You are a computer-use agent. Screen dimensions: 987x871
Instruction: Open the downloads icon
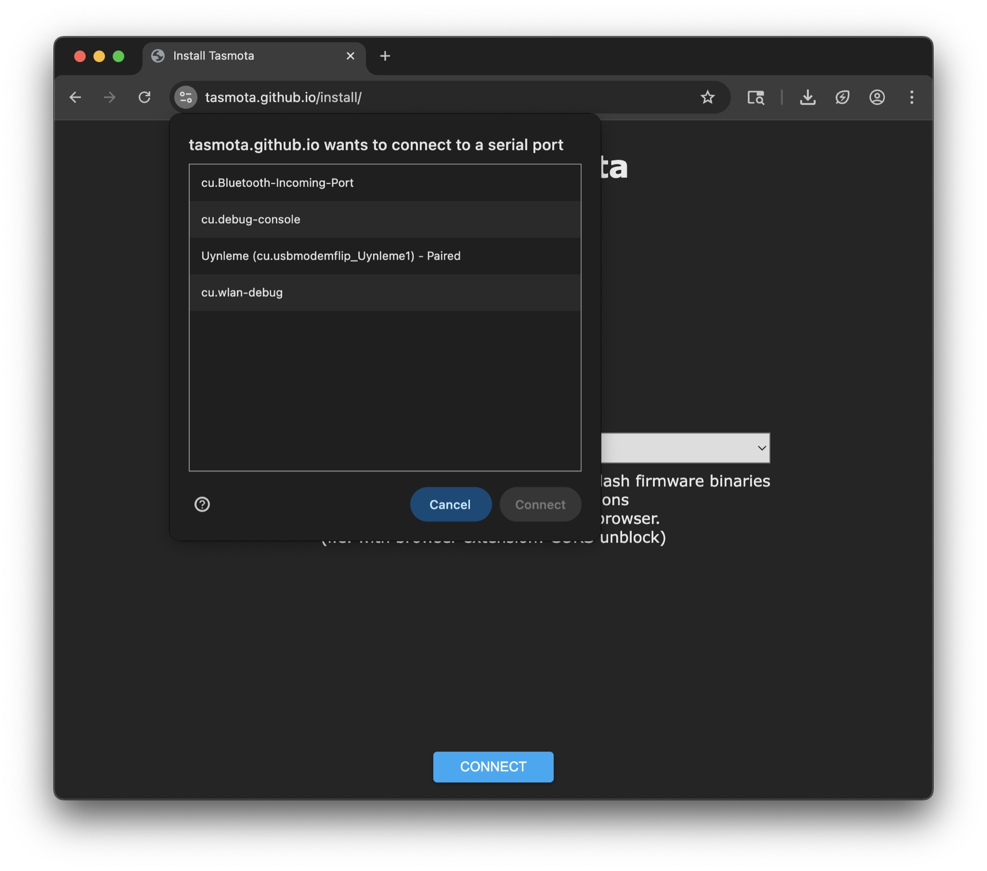click(x=807, y=97)
